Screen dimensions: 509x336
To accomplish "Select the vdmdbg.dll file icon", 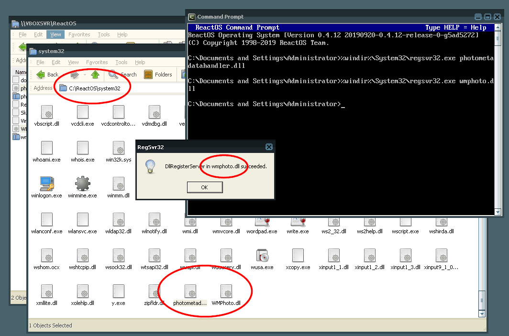I will (155, 112).
